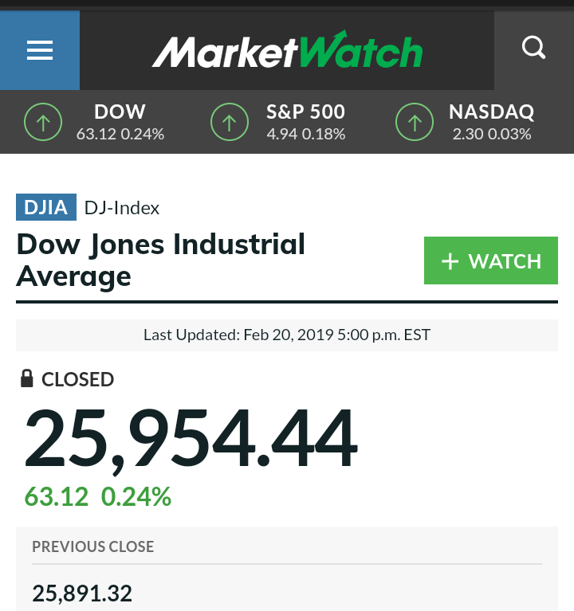Click the DOW up-arrow circle icon
Viewport: 574px width, 611px height.
(43, 122)
